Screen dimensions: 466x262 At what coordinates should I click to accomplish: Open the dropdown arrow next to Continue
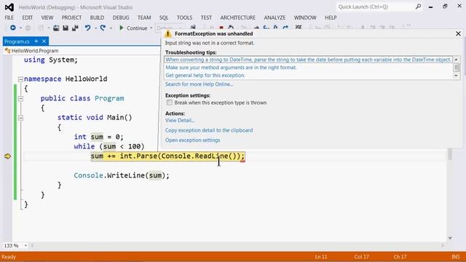tap(151, 28)
